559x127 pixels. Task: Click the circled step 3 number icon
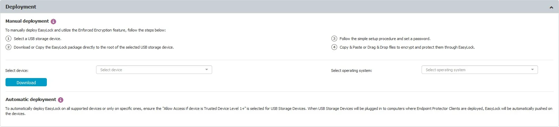[334, 38]
